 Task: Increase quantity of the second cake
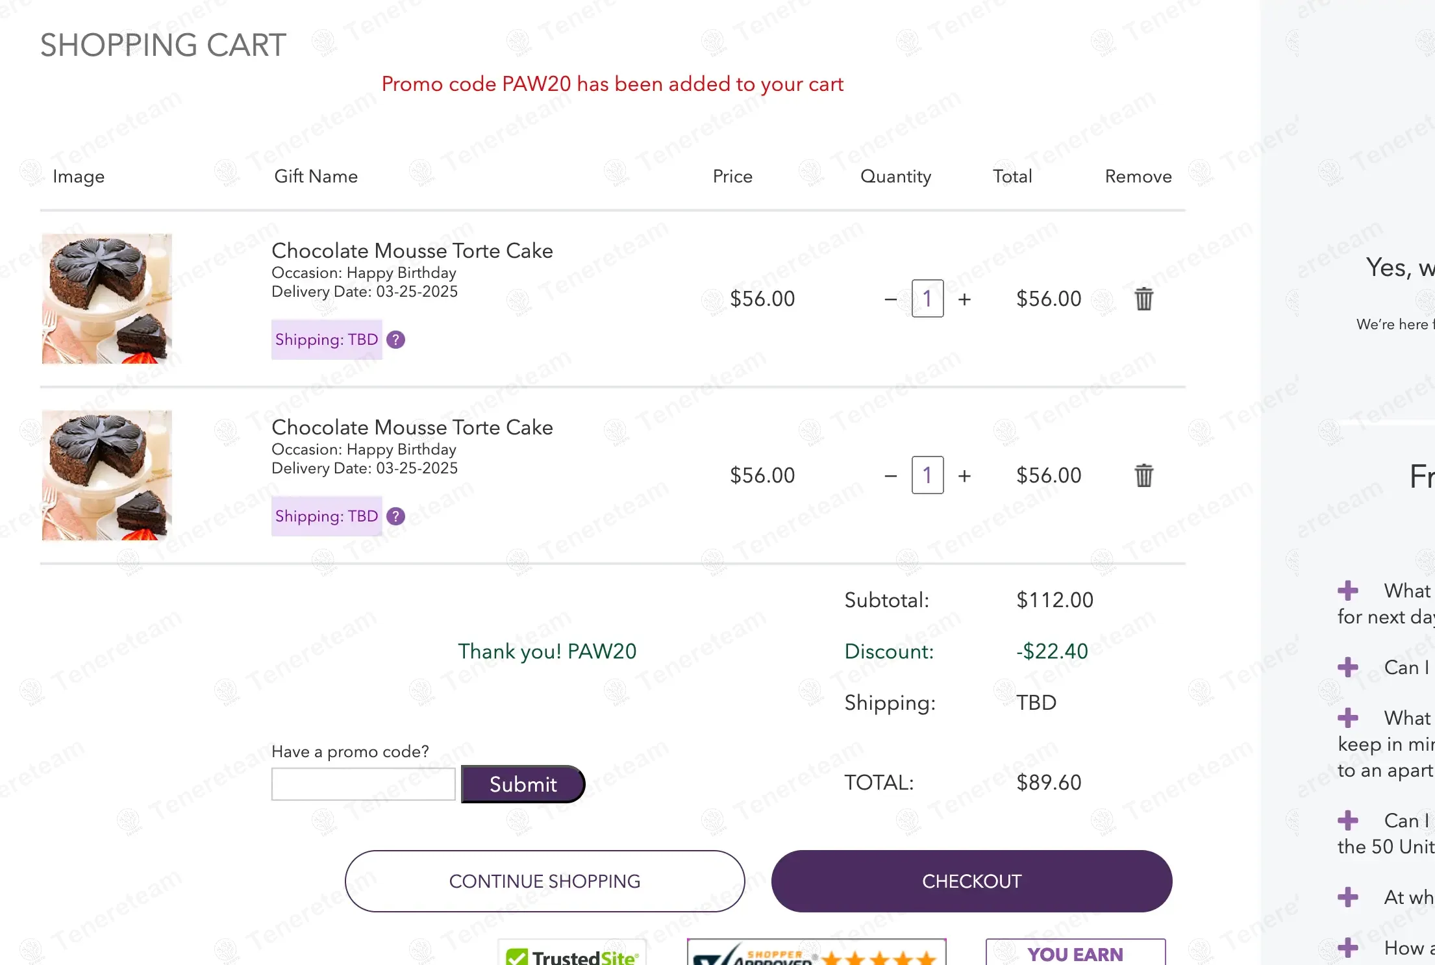(965, 476)
